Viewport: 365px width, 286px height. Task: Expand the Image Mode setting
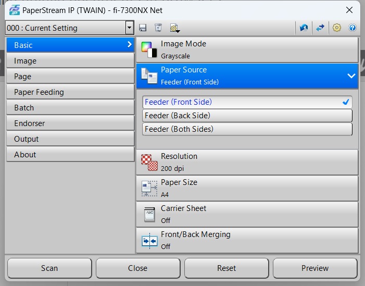(247, 49)
